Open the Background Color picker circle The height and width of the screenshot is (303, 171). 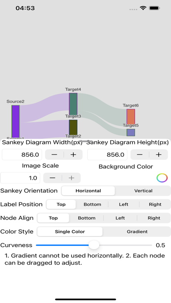click(162, 178)
